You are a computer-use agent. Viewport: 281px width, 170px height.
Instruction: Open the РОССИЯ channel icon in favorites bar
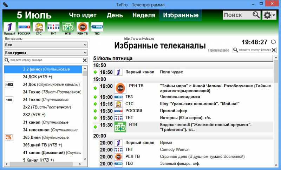[24, 27]
